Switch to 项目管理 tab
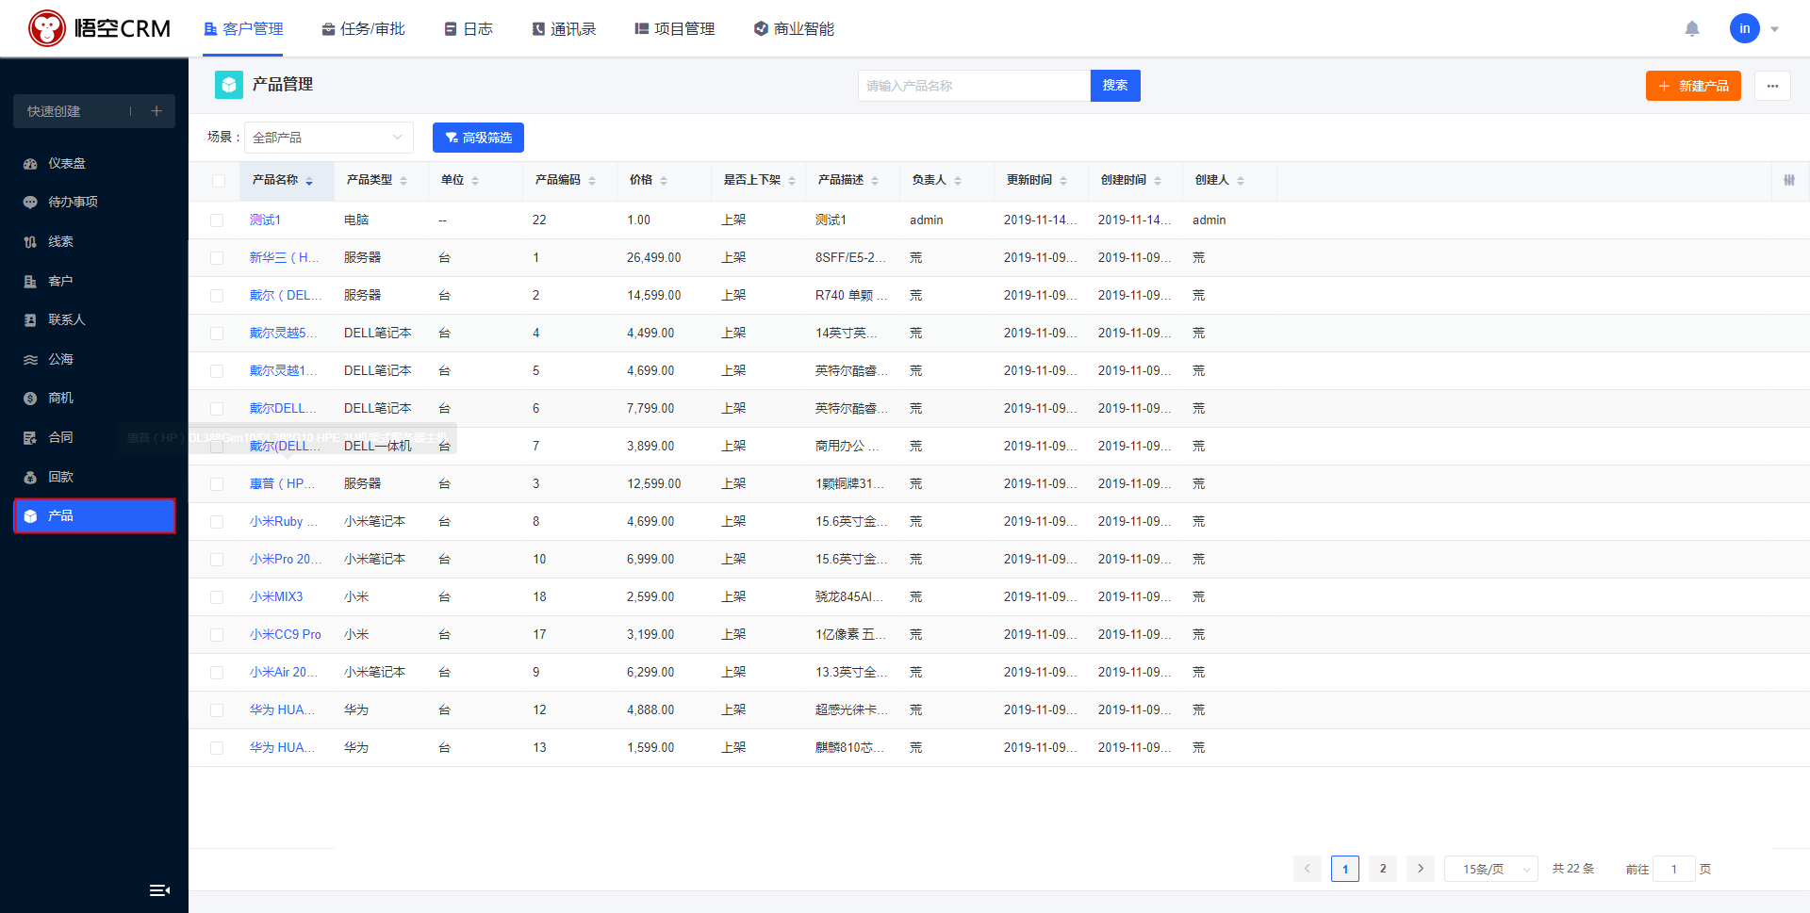The image size is (1810, 913). 674,29
